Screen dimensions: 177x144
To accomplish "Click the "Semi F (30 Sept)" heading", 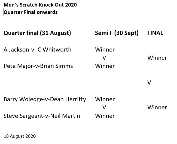I will coord(117,33).
